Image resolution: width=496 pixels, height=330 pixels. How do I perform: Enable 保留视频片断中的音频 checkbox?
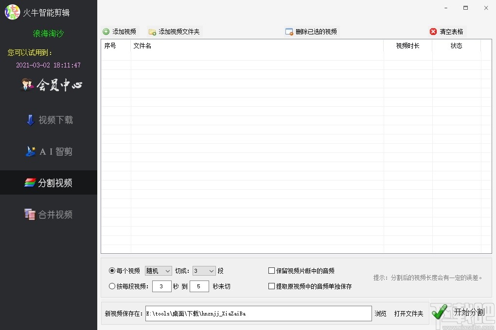point(271,270)
